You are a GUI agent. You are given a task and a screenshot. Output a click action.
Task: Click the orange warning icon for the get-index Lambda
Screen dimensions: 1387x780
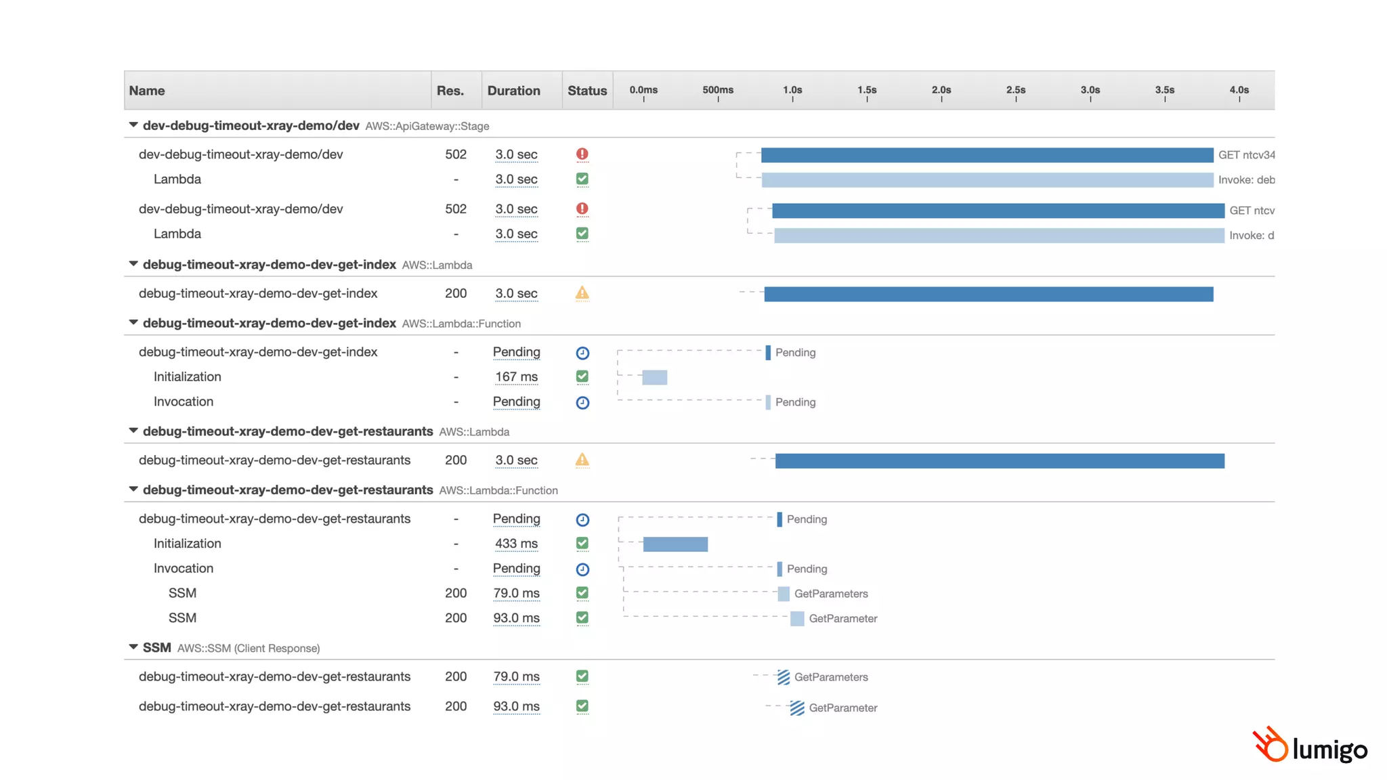pyautogui.click(x=582, y=293)
